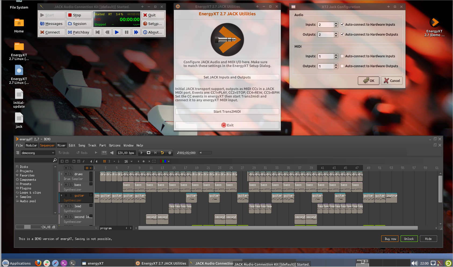Enable MIDI auto-connect to hardware outputs
This screenshot has height=267, width=453.
click(342, 66)
